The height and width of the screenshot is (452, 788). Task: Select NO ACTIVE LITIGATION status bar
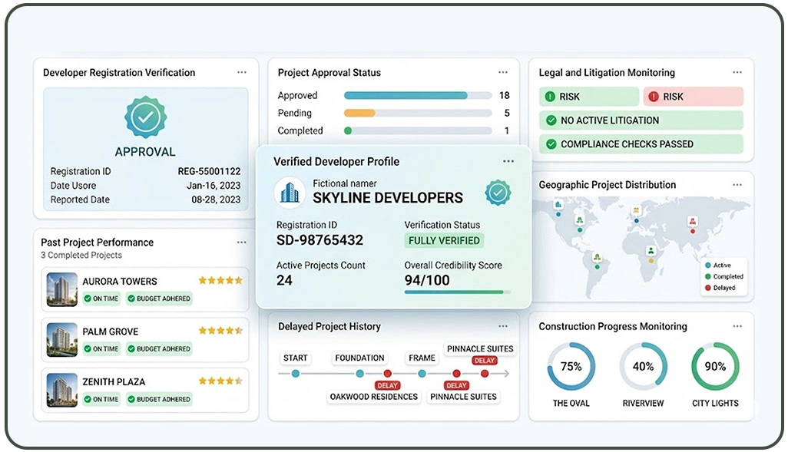coord(641,120)
